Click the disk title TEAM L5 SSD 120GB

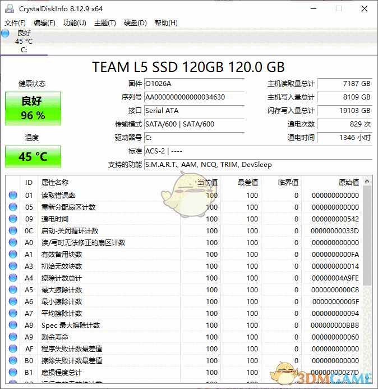coord(188,67)
